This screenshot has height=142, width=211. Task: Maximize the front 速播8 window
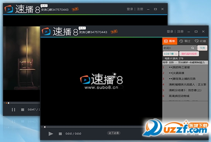point(196,31)
